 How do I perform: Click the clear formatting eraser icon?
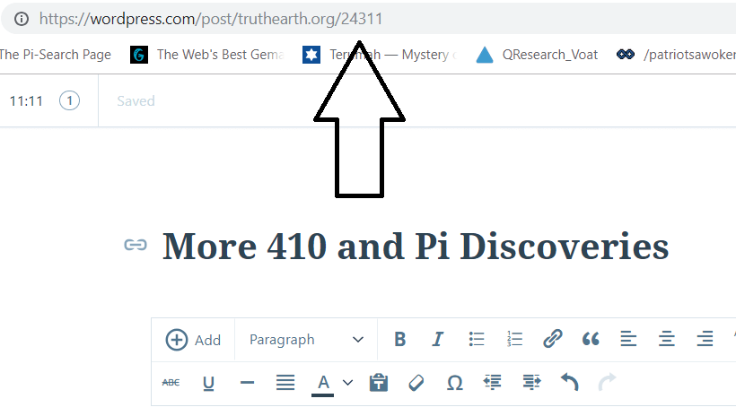click(x=416, y=383)
